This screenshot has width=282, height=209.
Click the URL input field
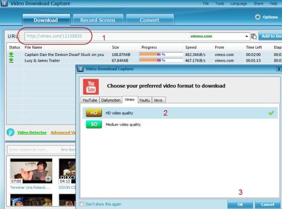pos(107,36)
